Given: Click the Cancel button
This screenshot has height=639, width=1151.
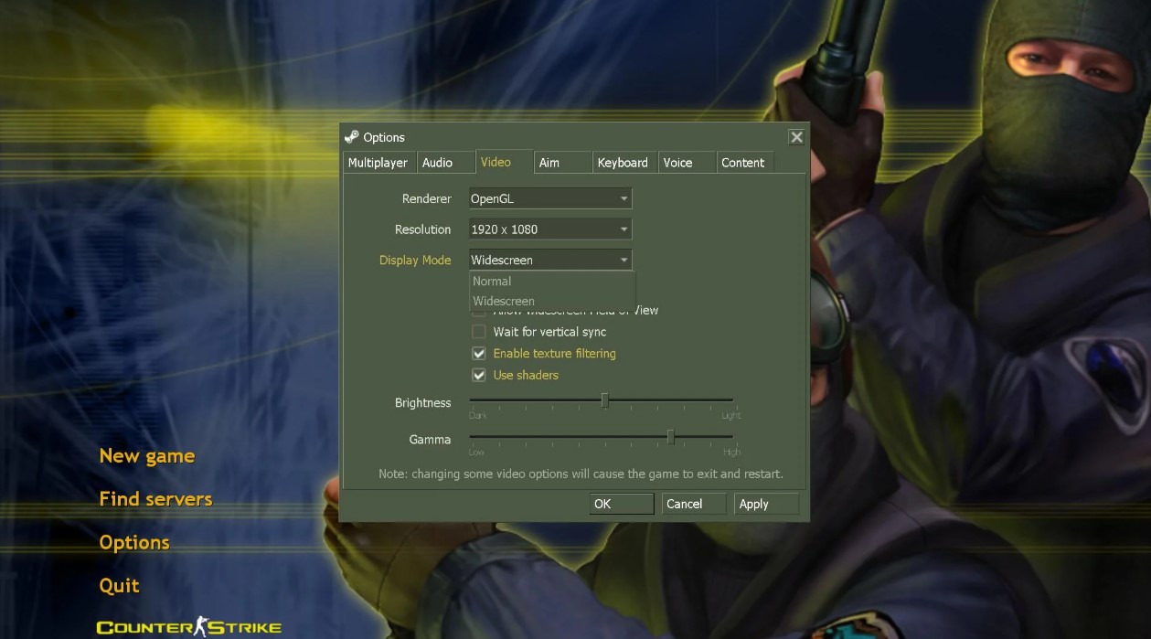Looking at the screenshot, I should (694, 504).
